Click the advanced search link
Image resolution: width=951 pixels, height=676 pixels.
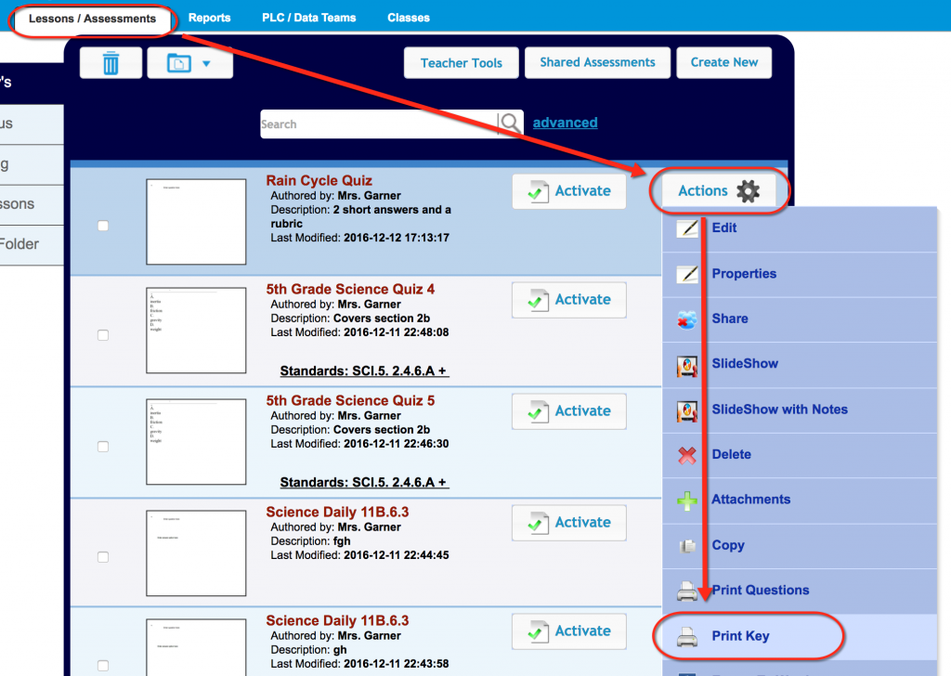point(565,122)
